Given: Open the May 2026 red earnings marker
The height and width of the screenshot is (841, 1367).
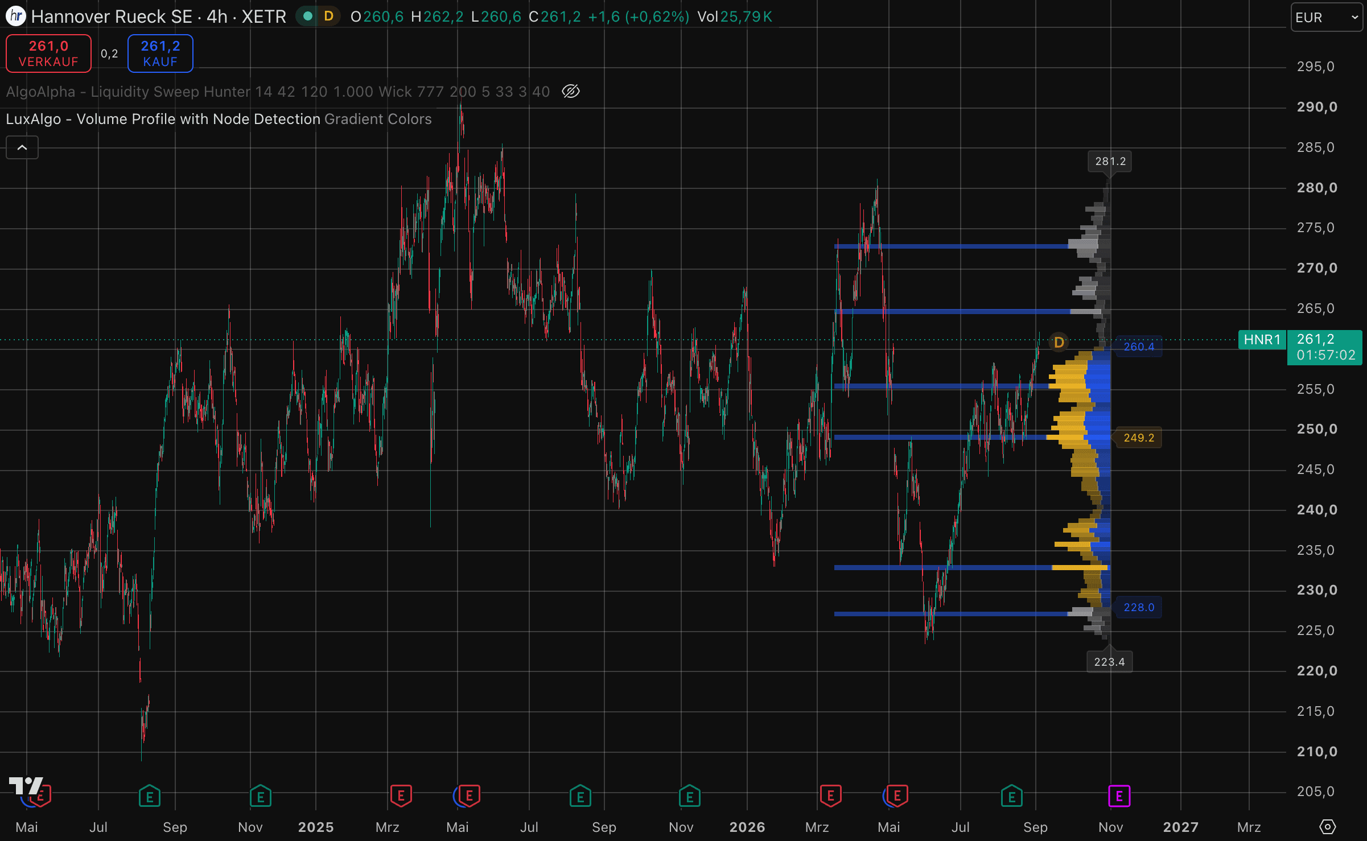Looking at the screenshot, I should click(x=897, y=796).
